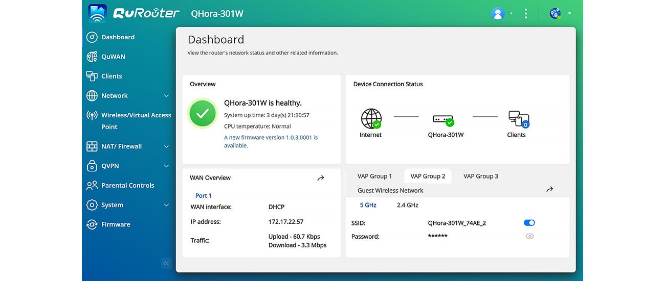
Task: Click the Parental Controls people icon
Action: (x=92, y=185)
